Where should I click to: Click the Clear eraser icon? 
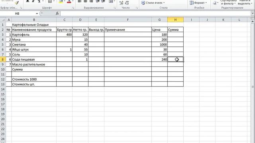click(215, 3)
